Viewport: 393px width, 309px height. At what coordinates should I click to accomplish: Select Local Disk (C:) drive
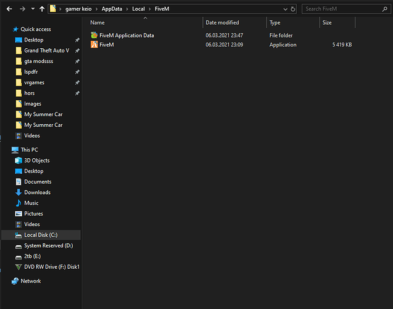(x=41, y=235)
